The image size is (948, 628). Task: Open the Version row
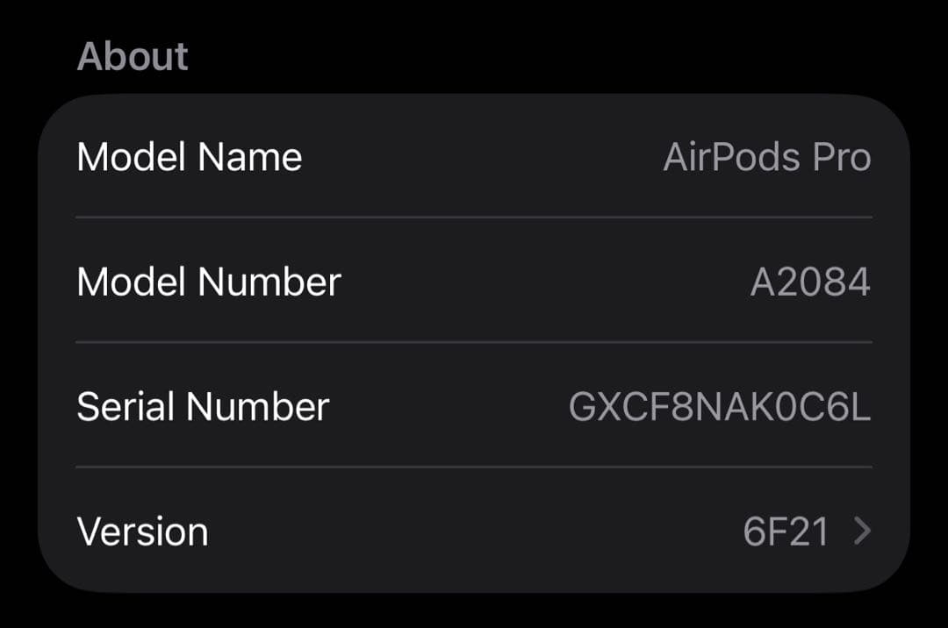[x=474, y=532]
